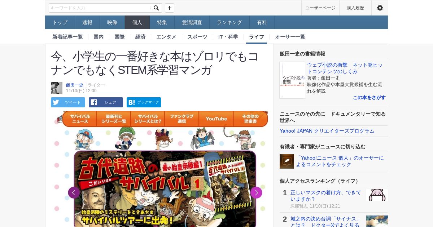
Task: Click the plus button beside search
Action: [x=170, y=8]
